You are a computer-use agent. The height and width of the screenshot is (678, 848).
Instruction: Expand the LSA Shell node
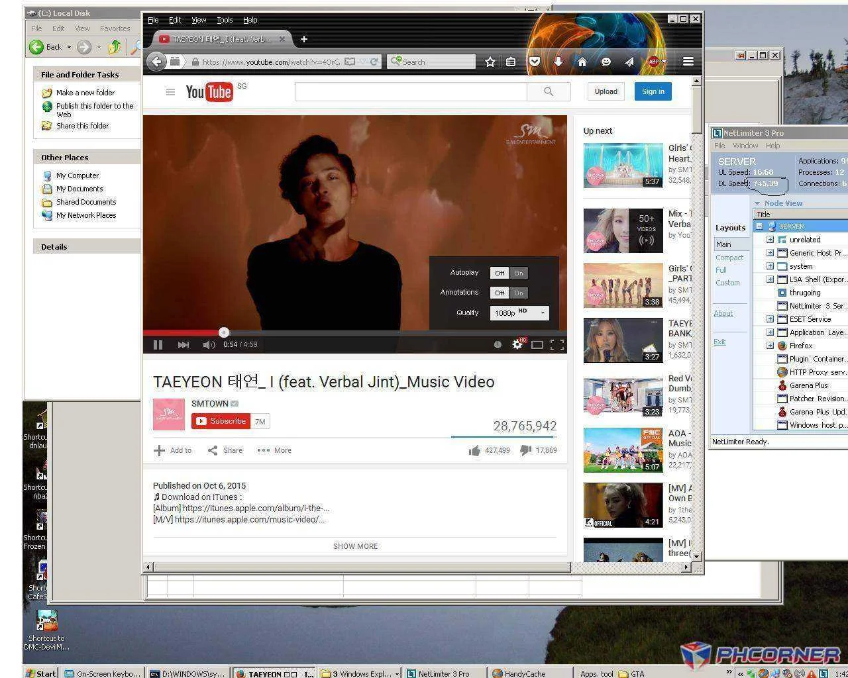point(770,279)
